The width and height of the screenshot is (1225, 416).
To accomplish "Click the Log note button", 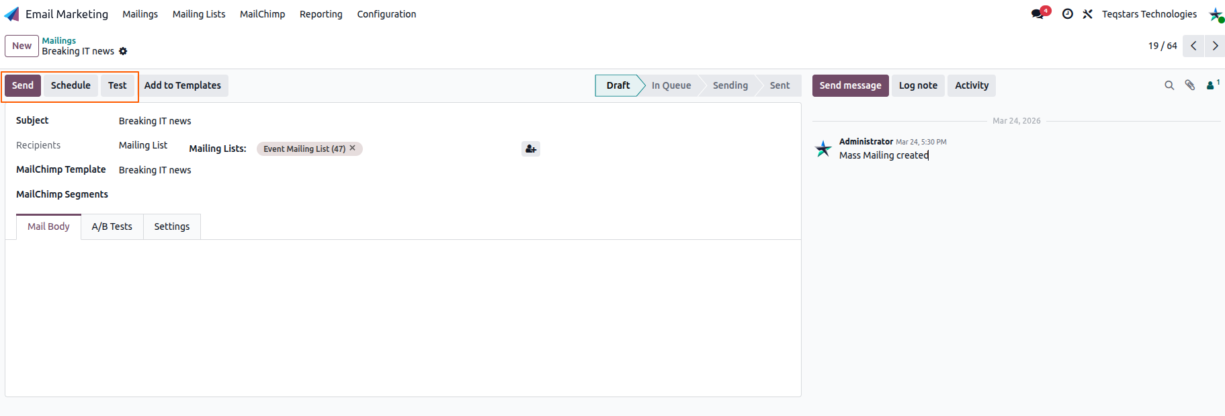I will click(918, 85).
